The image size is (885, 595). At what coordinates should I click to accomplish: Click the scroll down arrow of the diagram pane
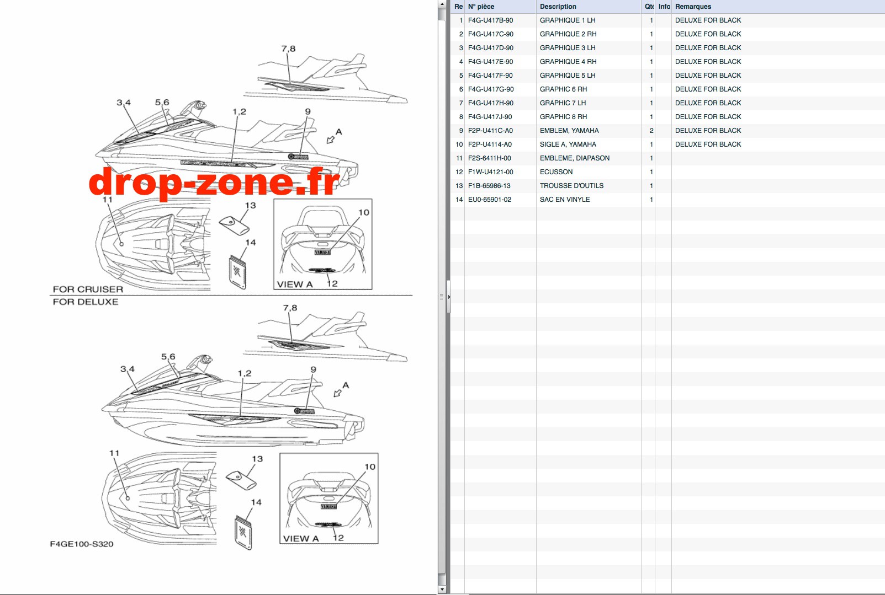441,589
